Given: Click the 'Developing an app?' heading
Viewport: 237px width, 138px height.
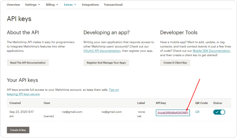Looking at the screenshot, I should [x=106, y=33].
